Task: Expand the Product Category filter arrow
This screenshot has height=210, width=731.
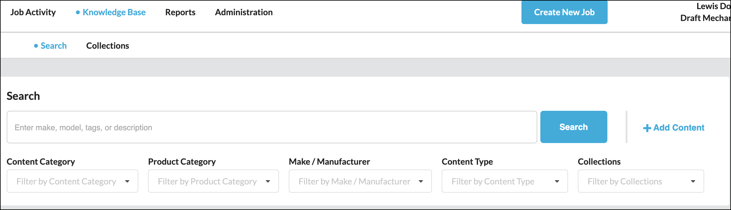Action: (268, 181)
